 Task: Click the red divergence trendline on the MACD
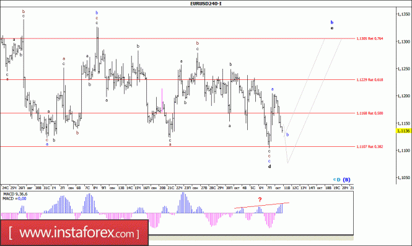(261, 205)
